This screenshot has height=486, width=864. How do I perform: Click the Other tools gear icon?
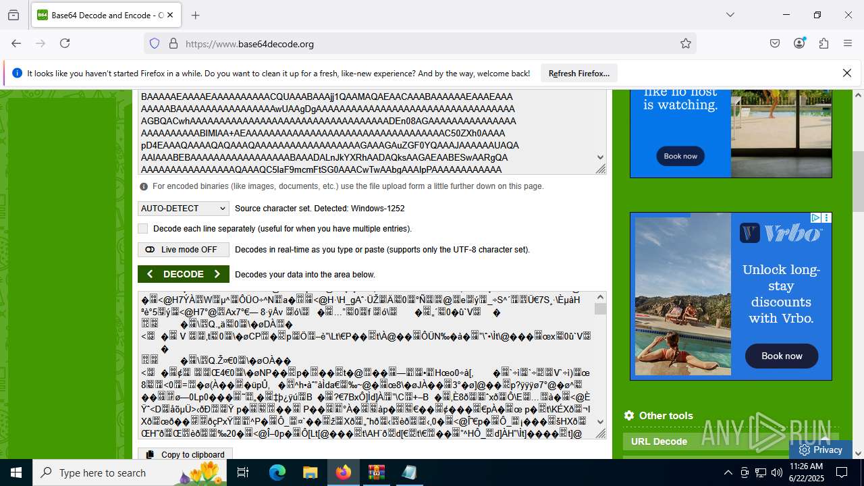(629, 416)
